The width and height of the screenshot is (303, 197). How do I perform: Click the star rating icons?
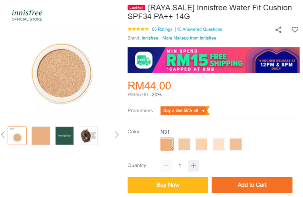(138, 29)
